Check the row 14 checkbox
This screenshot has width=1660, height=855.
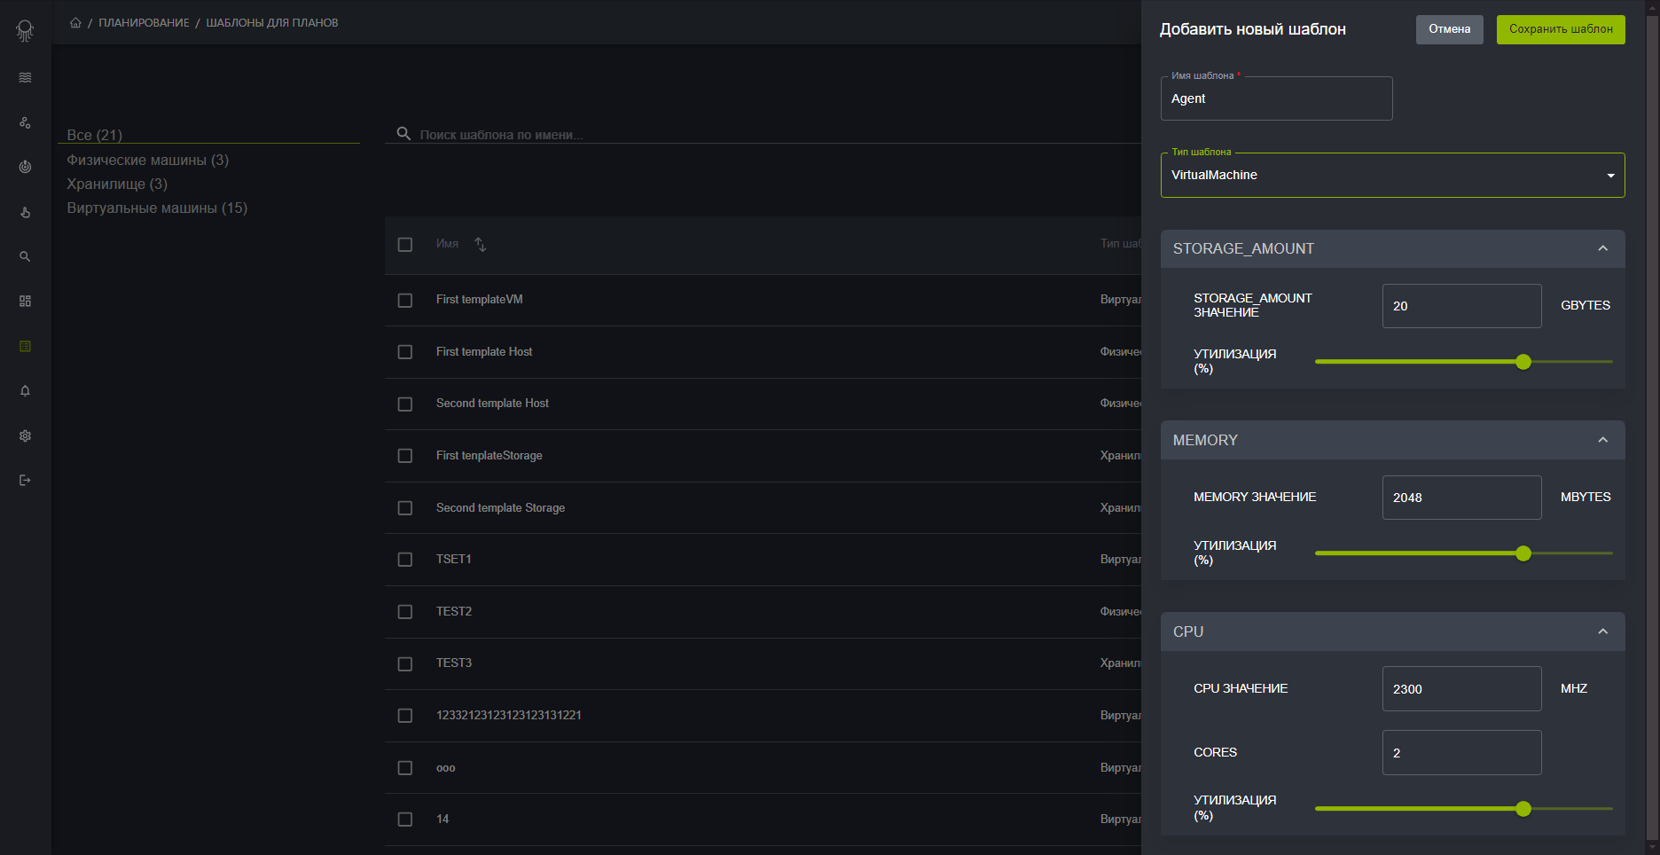click(x=405, y=820)
